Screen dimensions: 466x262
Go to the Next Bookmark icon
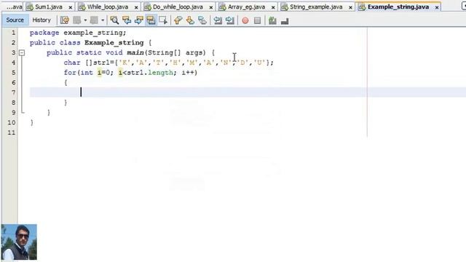point(190,20)
